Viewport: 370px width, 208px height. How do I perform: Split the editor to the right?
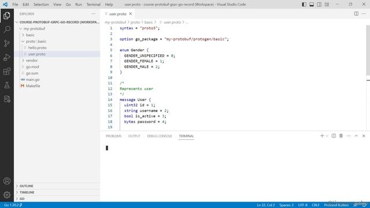click(356, 14)
